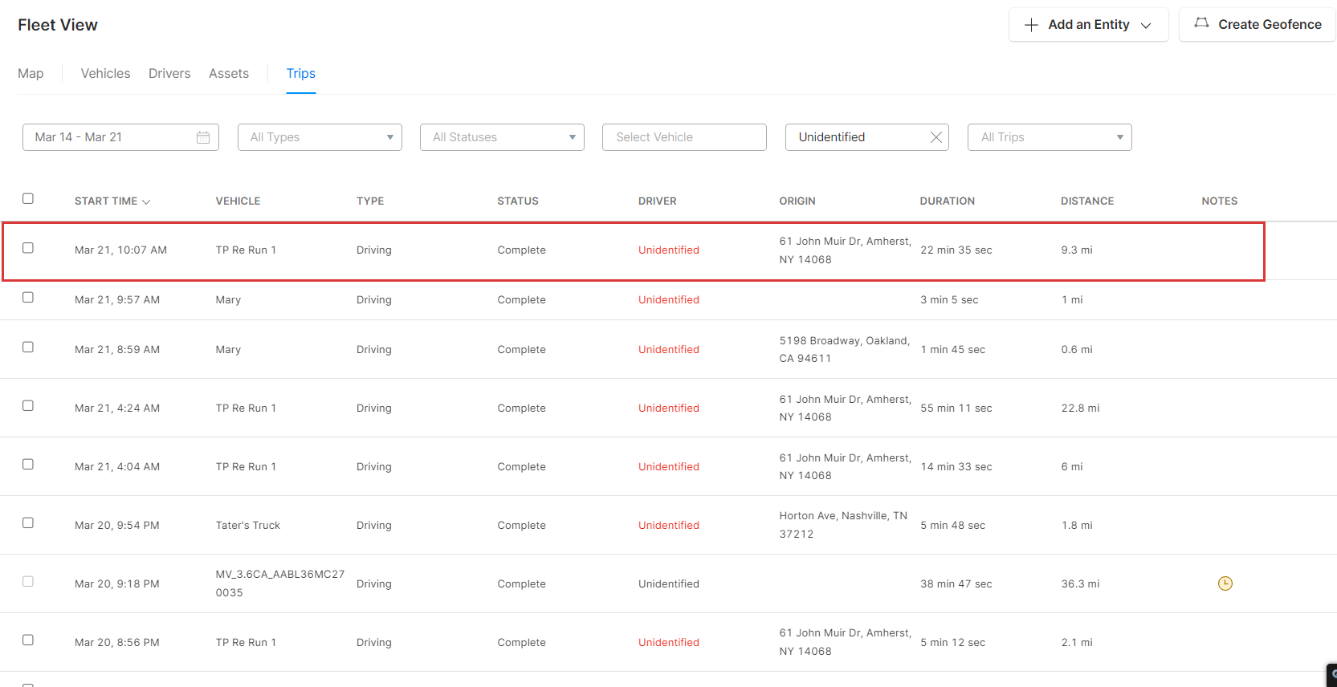
Task: Open the All Trips dropdown
Action: pyautogui.click(x=1050, y=137)
